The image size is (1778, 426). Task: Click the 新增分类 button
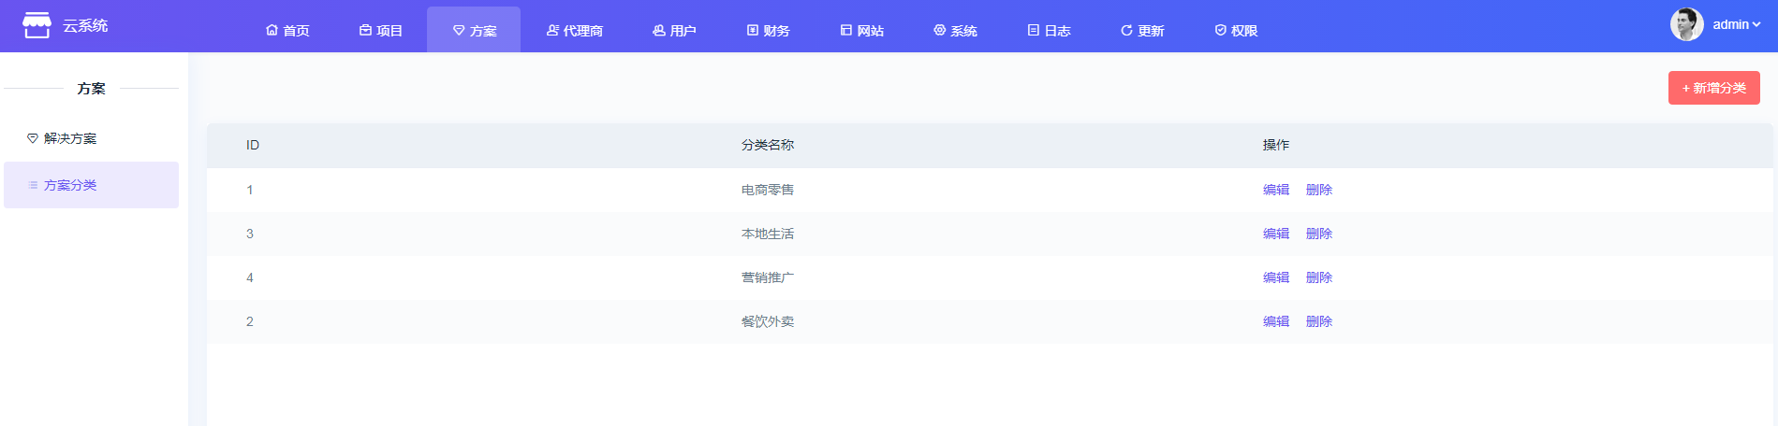click(1713, 88)
